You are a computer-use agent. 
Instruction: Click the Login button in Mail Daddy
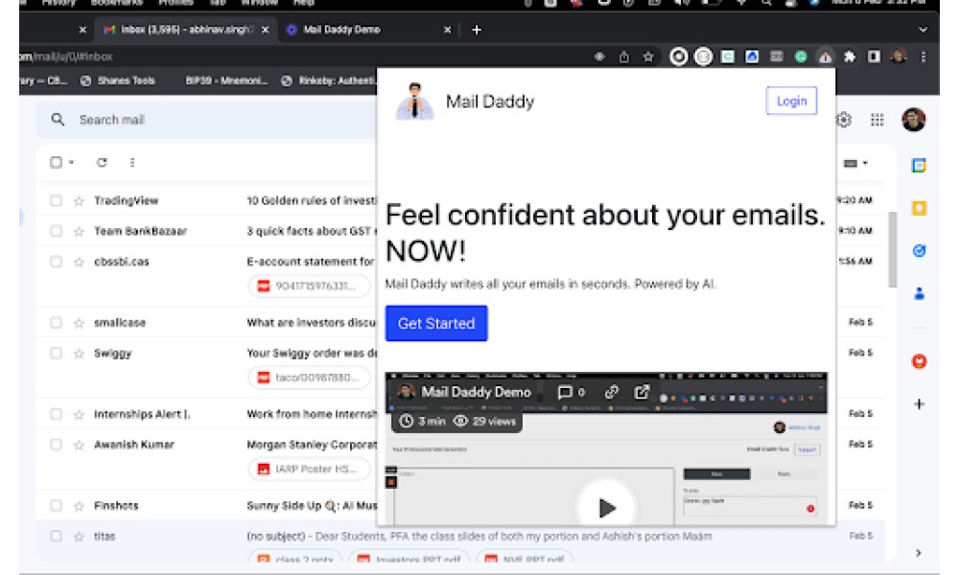click(x=791, y=101)
